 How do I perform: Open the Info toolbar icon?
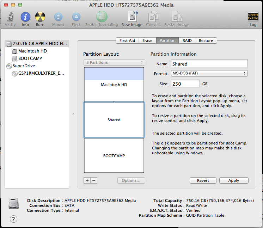pos(25,17)
